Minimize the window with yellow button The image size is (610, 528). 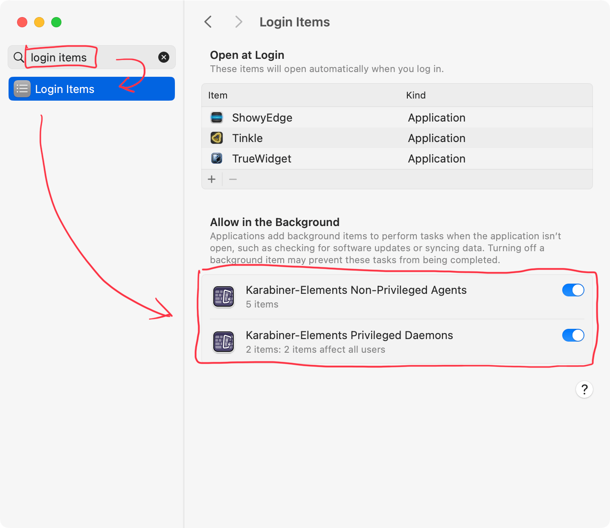click(39, 22)
